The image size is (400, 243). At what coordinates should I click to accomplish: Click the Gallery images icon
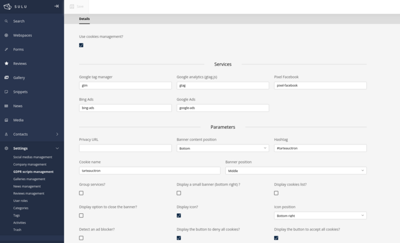click(6, 77)
